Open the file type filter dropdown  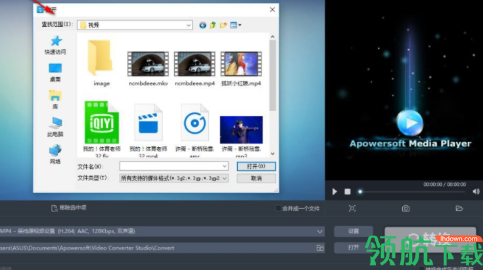click(173, 178)
